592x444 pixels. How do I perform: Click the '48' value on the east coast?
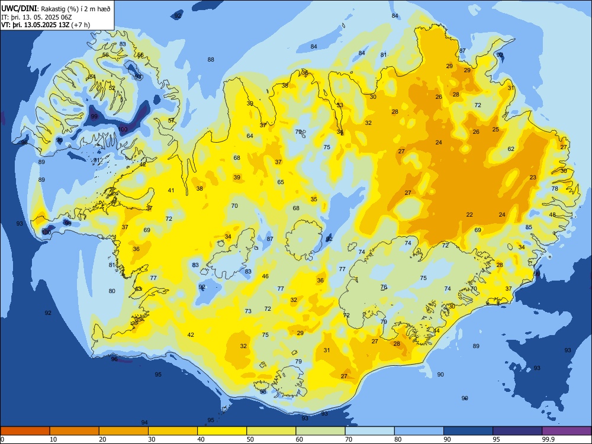552,214
